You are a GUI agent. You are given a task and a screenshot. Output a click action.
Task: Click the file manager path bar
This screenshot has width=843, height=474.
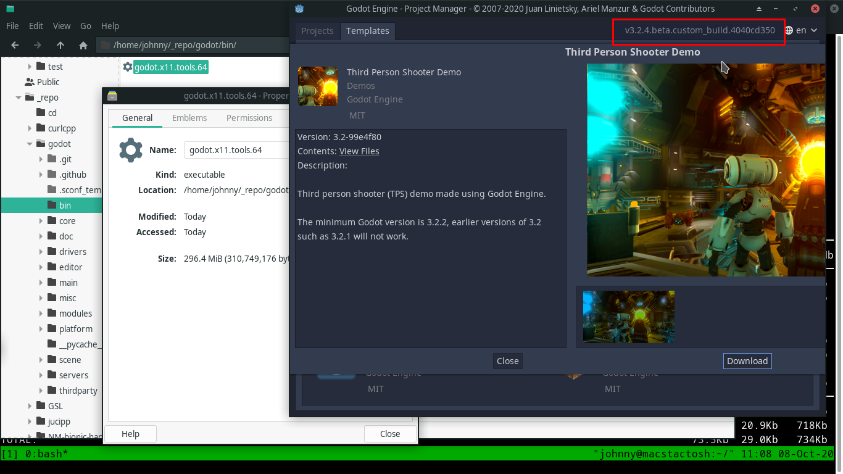click(x=193, y=45)
